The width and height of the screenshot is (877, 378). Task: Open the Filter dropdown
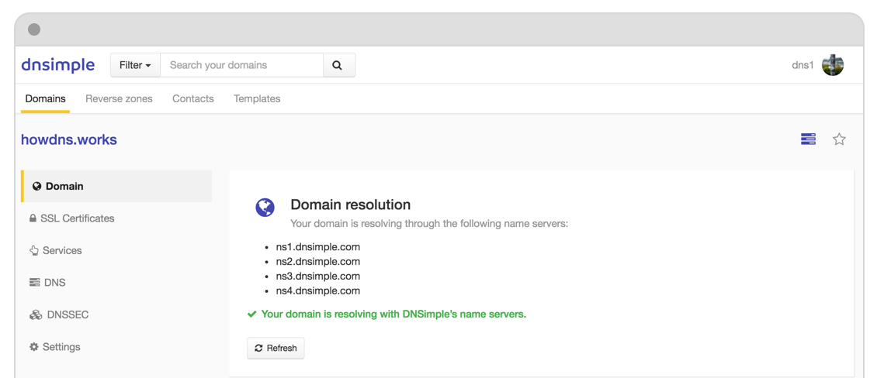coord(135,65)
